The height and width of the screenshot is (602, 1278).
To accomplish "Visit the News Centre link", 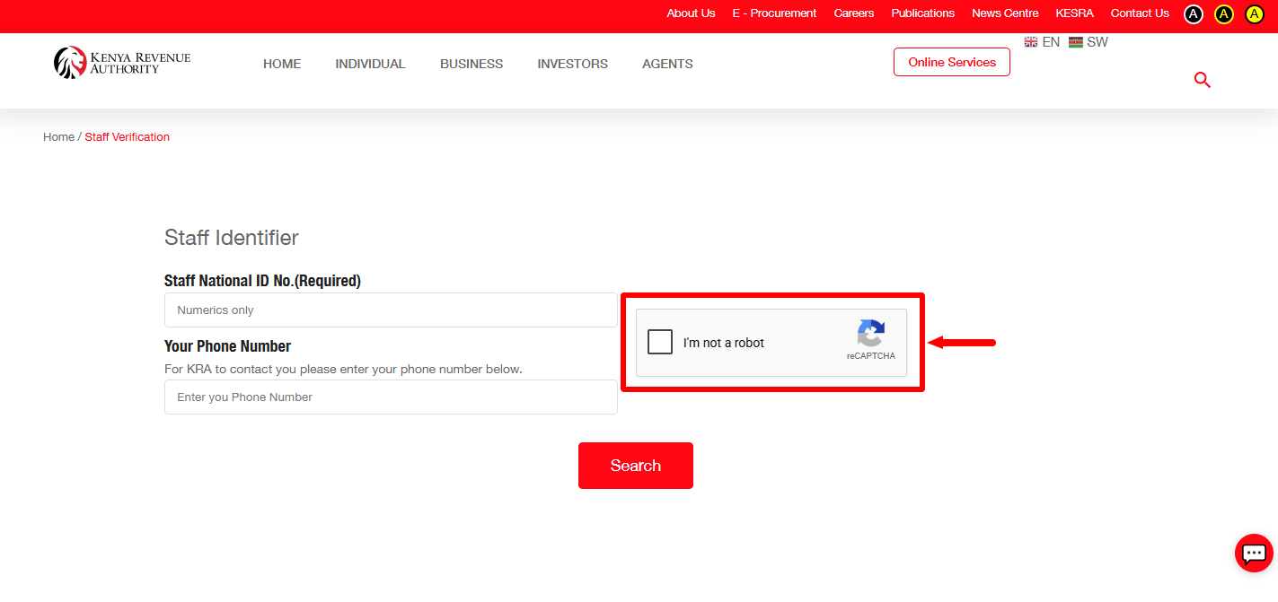I will (x=1005, y=13).
